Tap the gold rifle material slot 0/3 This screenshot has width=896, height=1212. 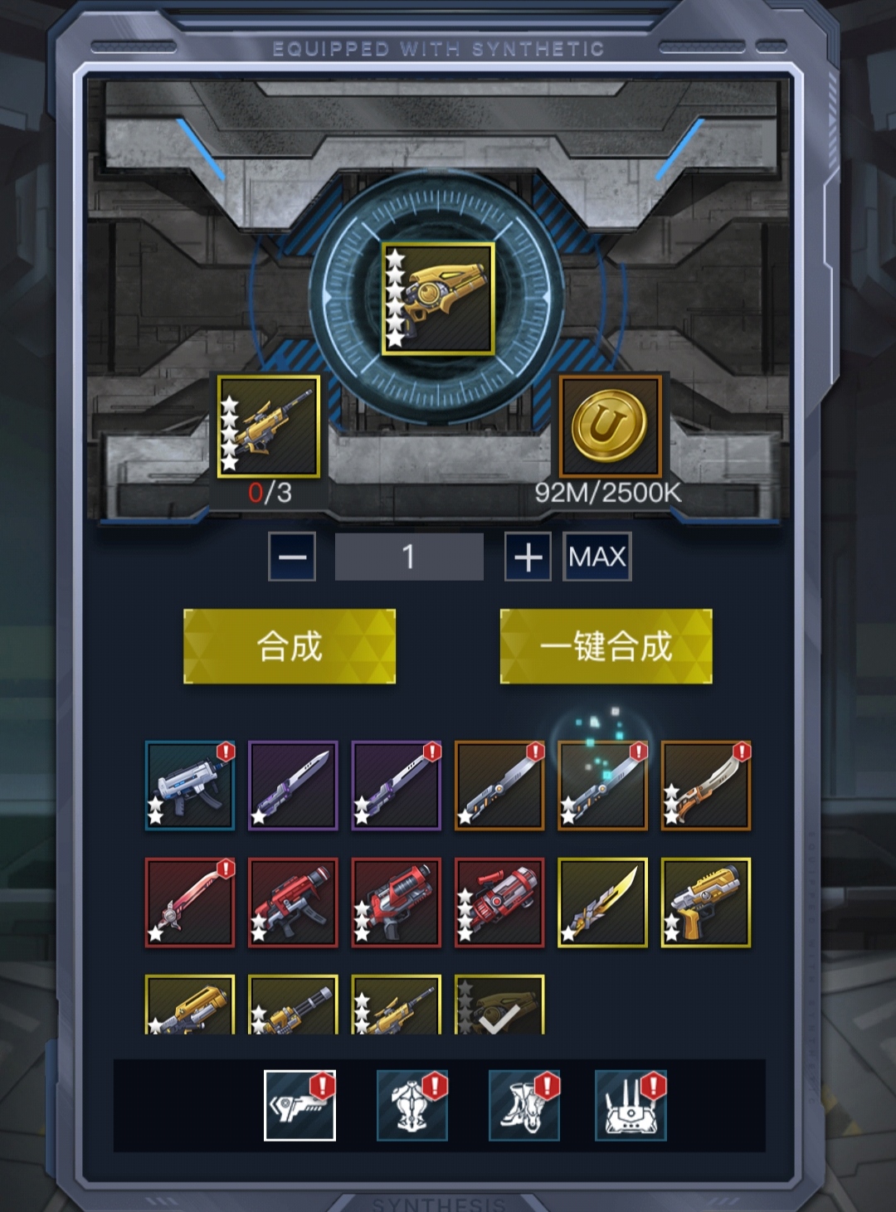click(269, 426)
